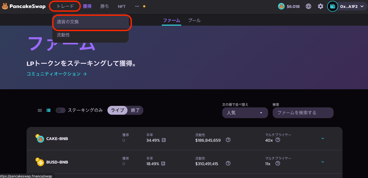Show CAKE-BNB multiplier help icon
The height and width of the screenshot is (178, 368).
278,140
